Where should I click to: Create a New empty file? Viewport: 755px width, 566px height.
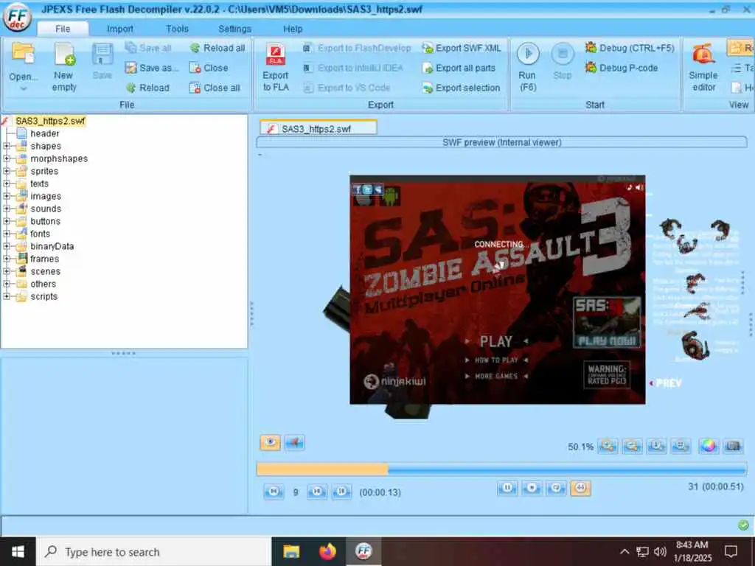tap(64, 67)
